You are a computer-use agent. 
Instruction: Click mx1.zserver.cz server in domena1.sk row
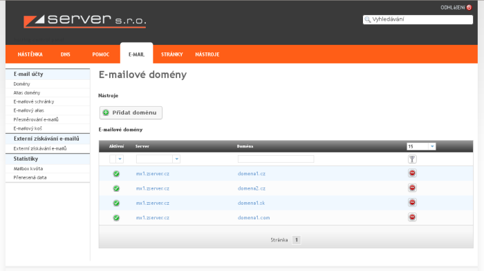[x=153, y=203]
